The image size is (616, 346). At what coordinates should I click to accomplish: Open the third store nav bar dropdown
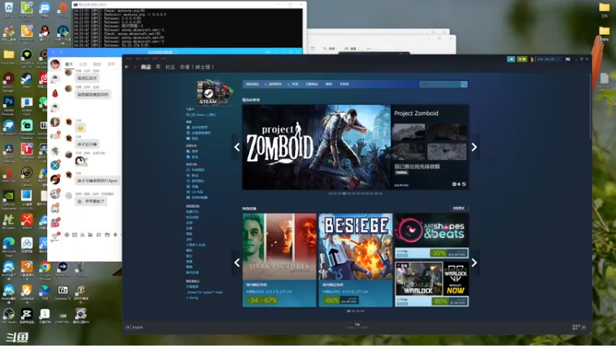coord(295,85)
